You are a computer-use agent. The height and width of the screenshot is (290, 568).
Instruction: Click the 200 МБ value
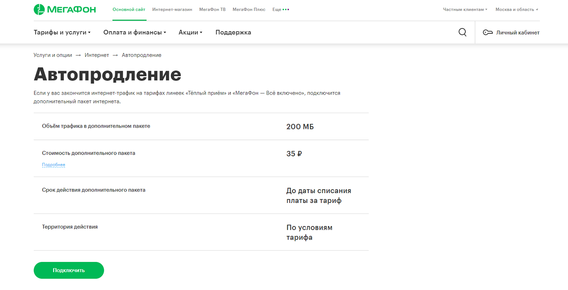pos(300,127)
